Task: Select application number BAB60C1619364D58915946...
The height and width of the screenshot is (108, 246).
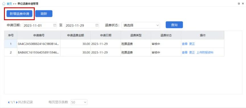Action: click(38, 52)
